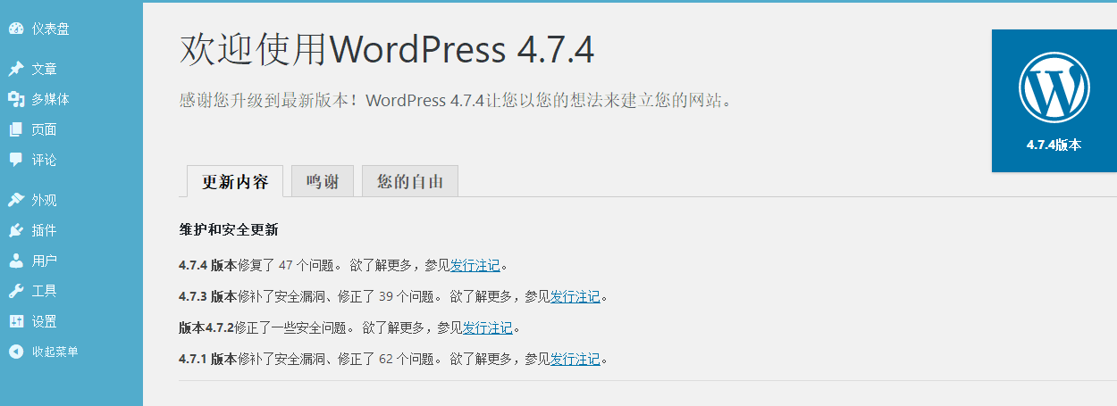Click the wrench icon for 工具

[15, 291]
